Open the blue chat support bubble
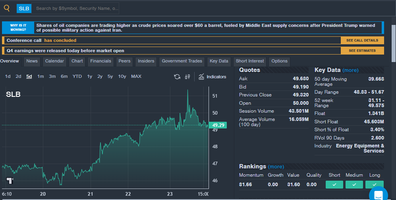 pos(378,194)
